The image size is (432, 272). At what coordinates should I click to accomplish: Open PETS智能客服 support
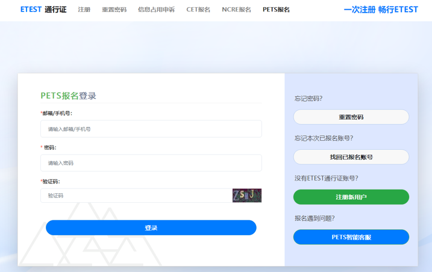click(351, 237)
